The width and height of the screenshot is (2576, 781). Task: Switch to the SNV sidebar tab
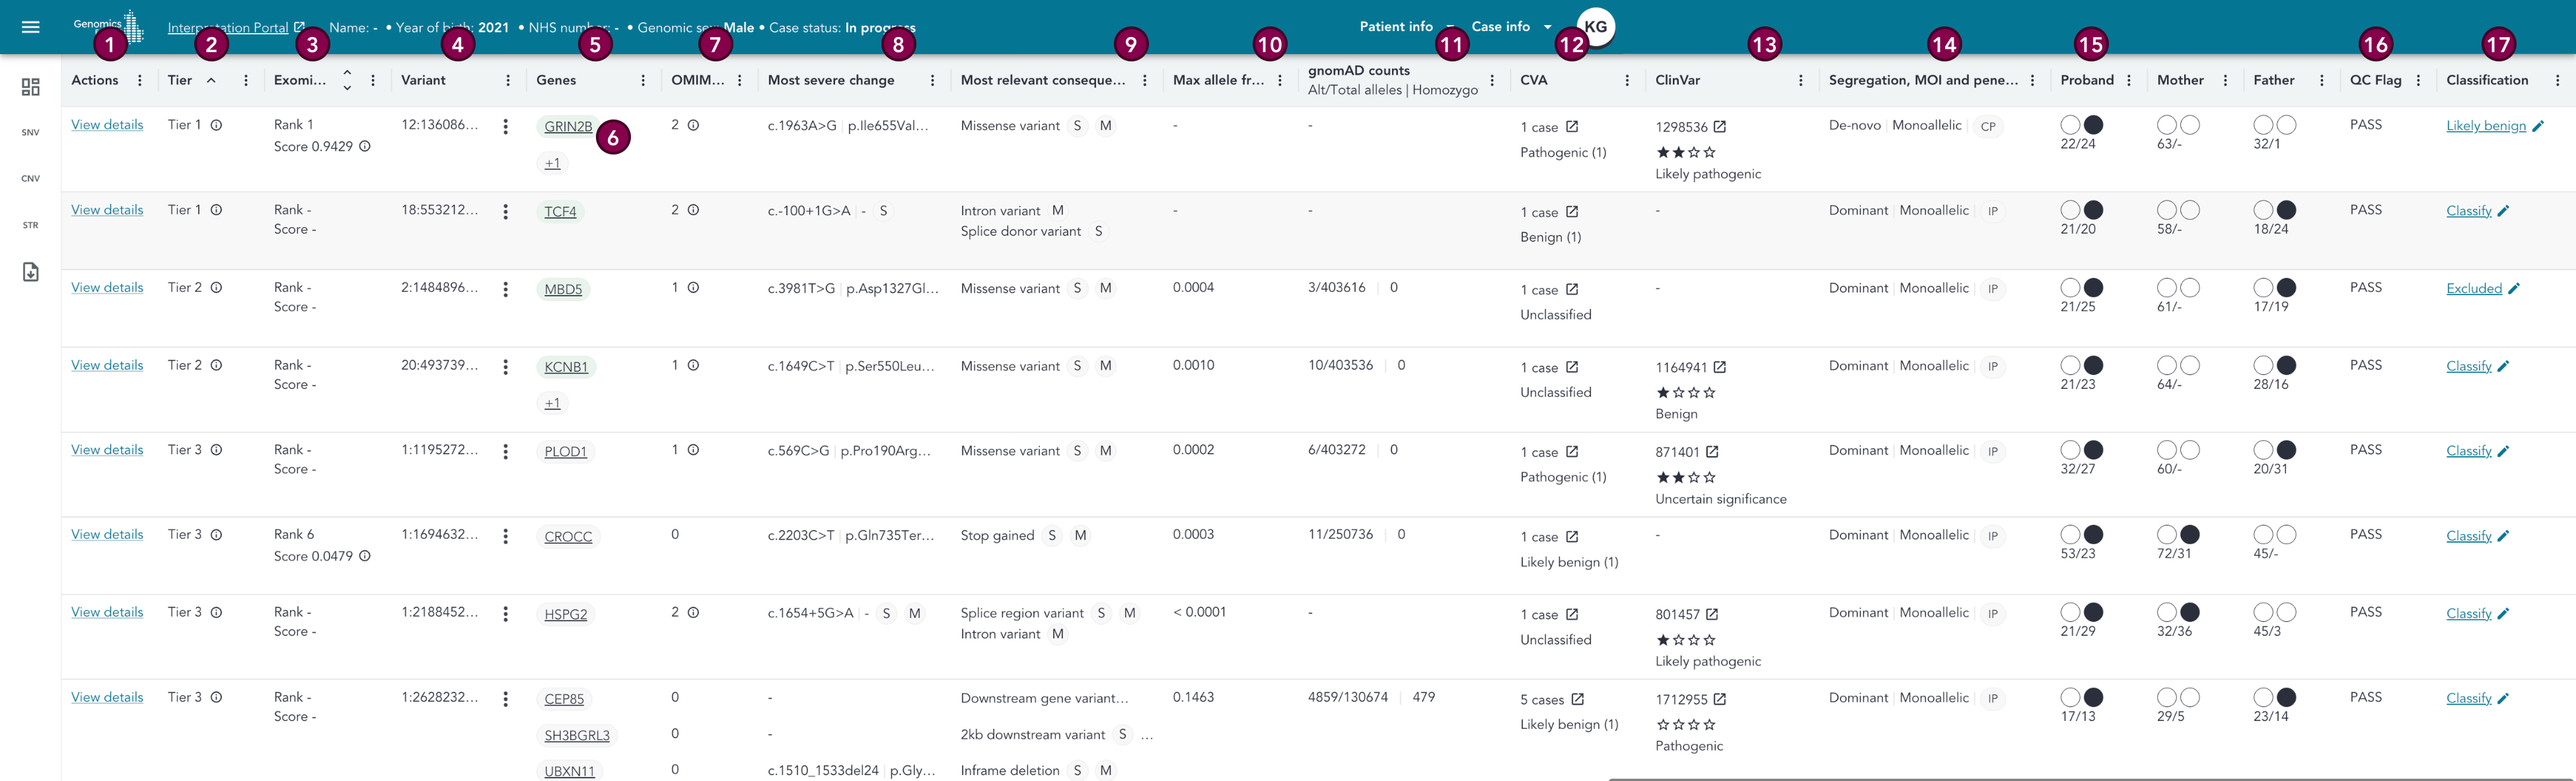click(30, 133)
